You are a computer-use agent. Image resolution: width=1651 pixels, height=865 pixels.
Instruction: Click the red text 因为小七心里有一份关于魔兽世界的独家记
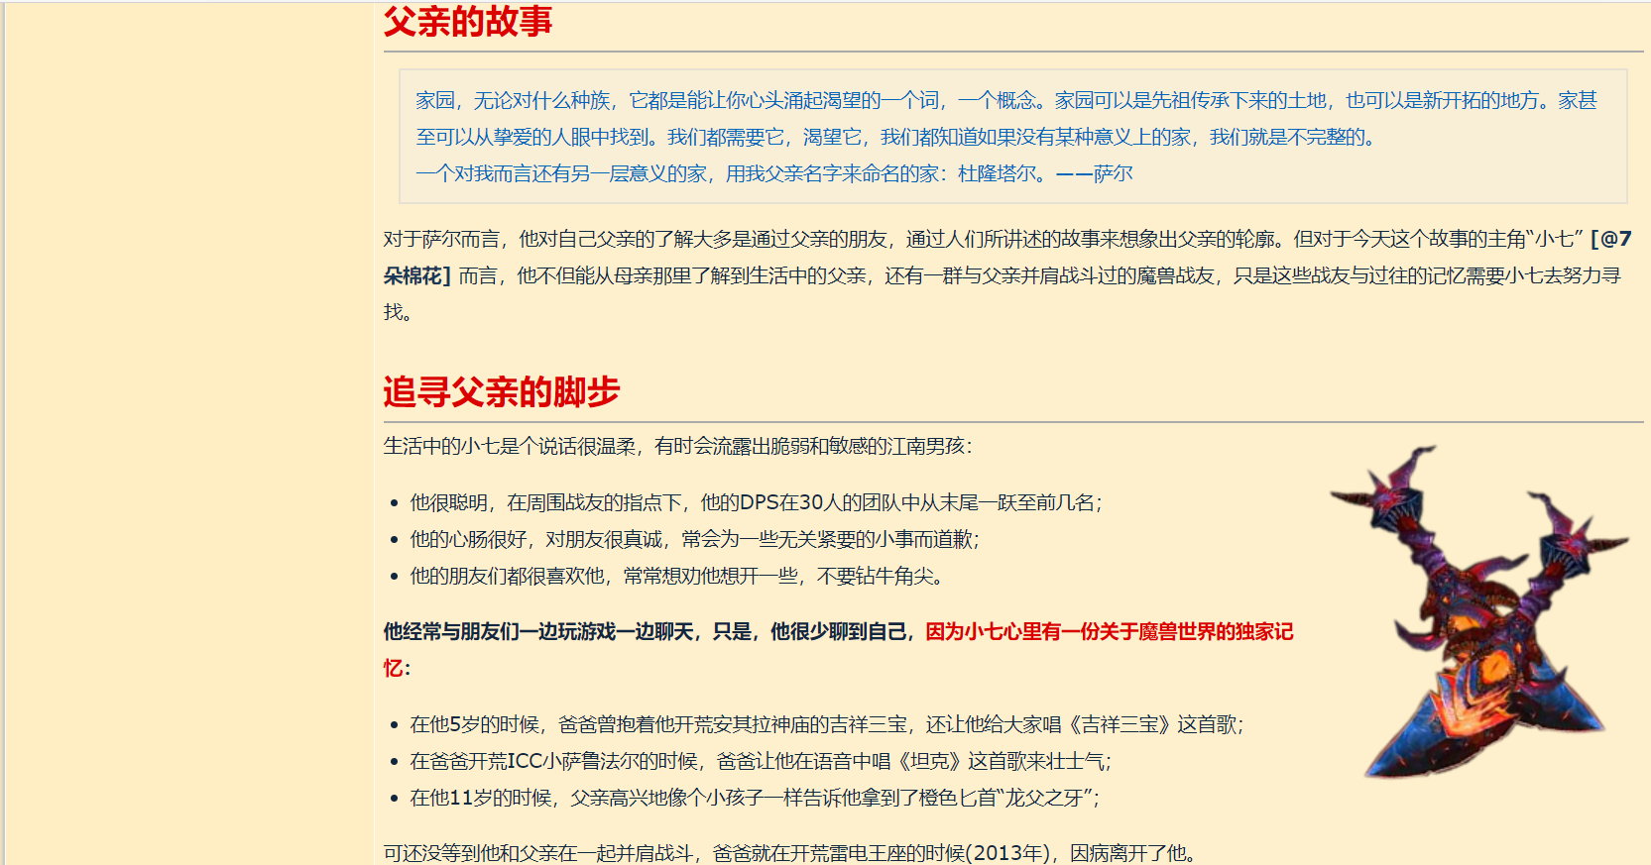click(1110, 631)
